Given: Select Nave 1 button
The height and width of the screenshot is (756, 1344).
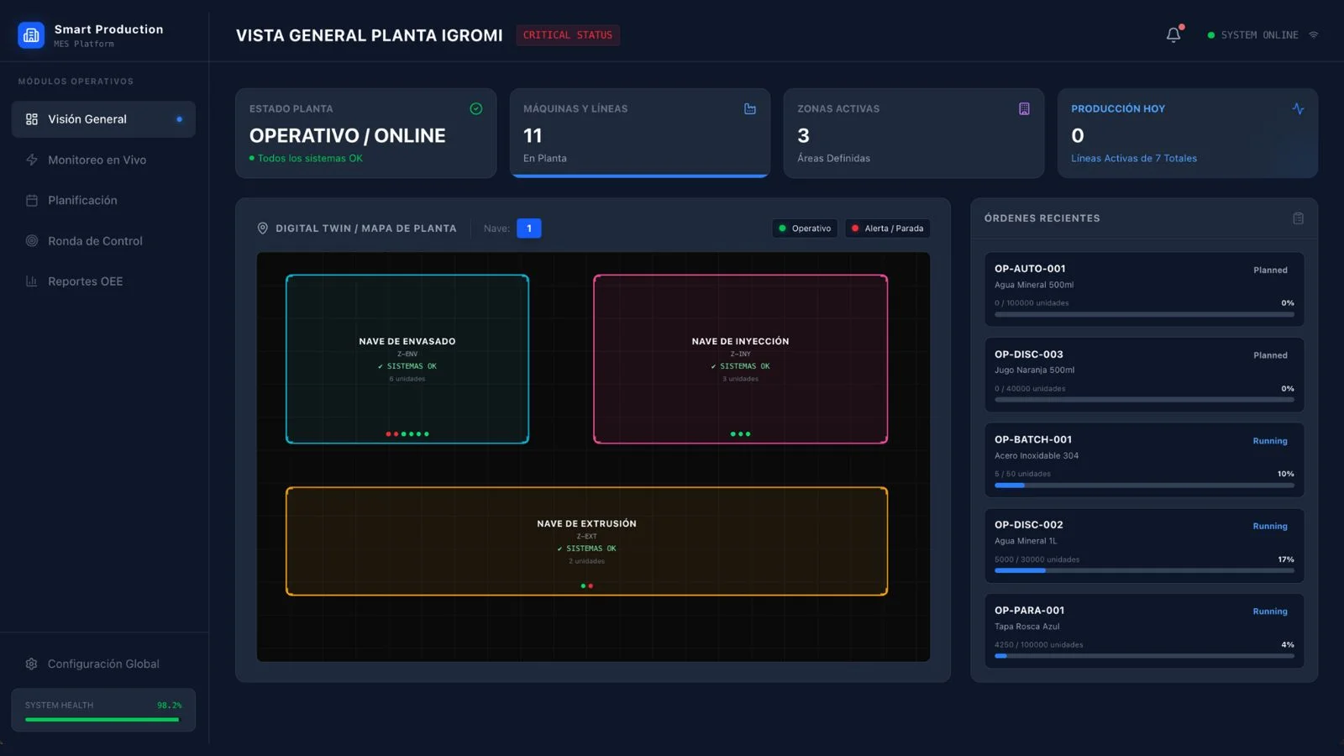Looking at the screenshot, I should coord(528,228).
